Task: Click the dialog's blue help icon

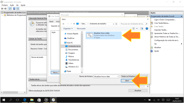Action: coord(147,29)
